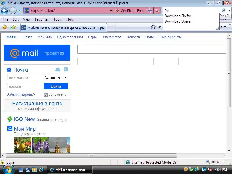Select the Mail.ru browser tab
Screen dimensions: 232x174
(64, 28)
